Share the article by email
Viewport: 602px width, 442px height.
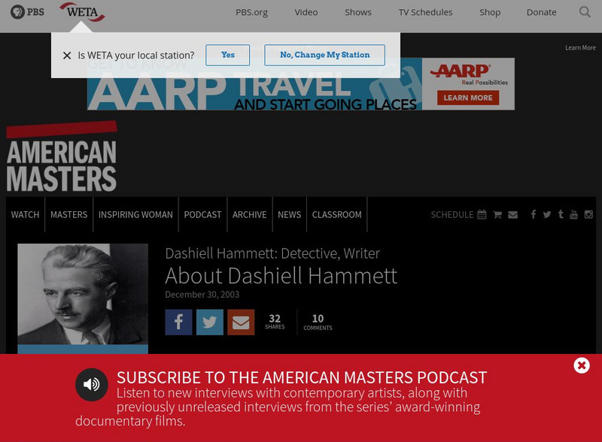[x=240, y=322]
